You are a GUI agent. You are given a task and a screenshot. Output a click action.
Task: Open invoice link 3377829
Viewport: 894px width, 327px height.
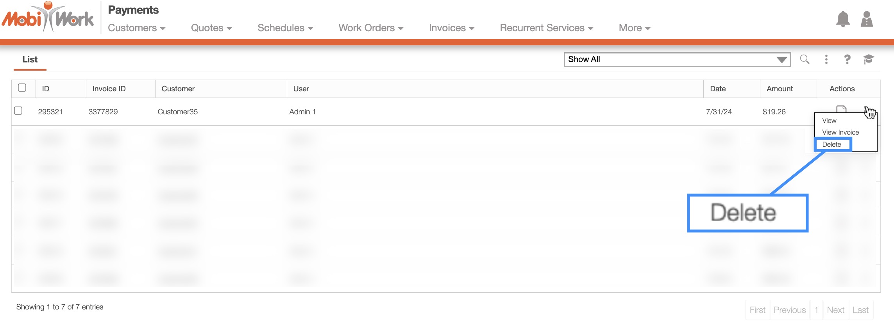pyautogui.click(x=103, y=112)
